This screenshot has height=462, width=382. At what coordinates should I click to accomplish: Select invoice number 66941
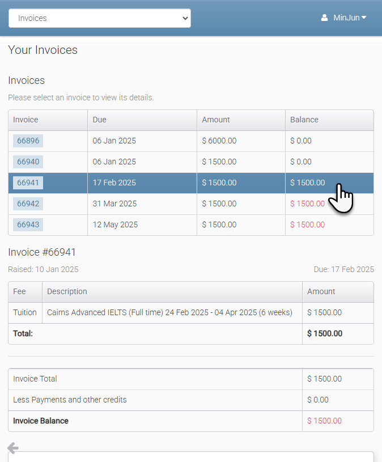pyautogui.click(x=28, y=183)
